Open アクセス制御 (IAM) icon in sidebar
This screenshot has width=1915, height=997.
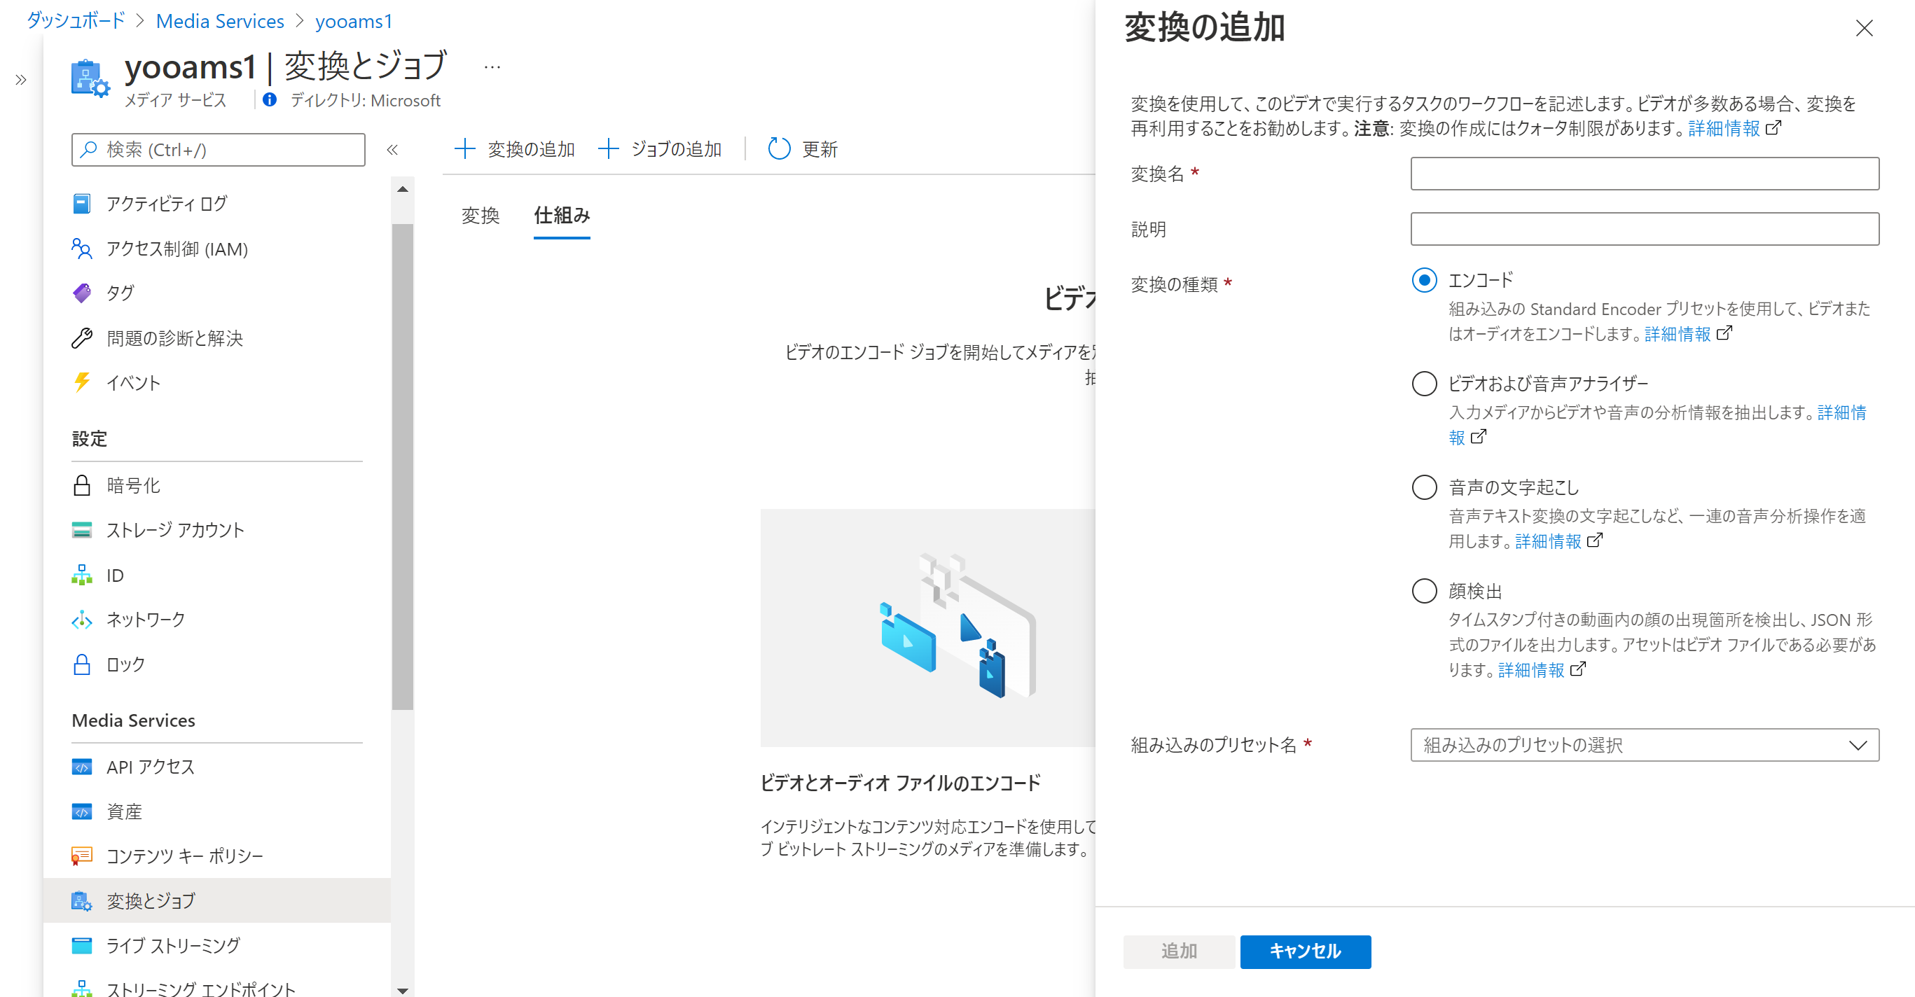click(x=82, y=248)
